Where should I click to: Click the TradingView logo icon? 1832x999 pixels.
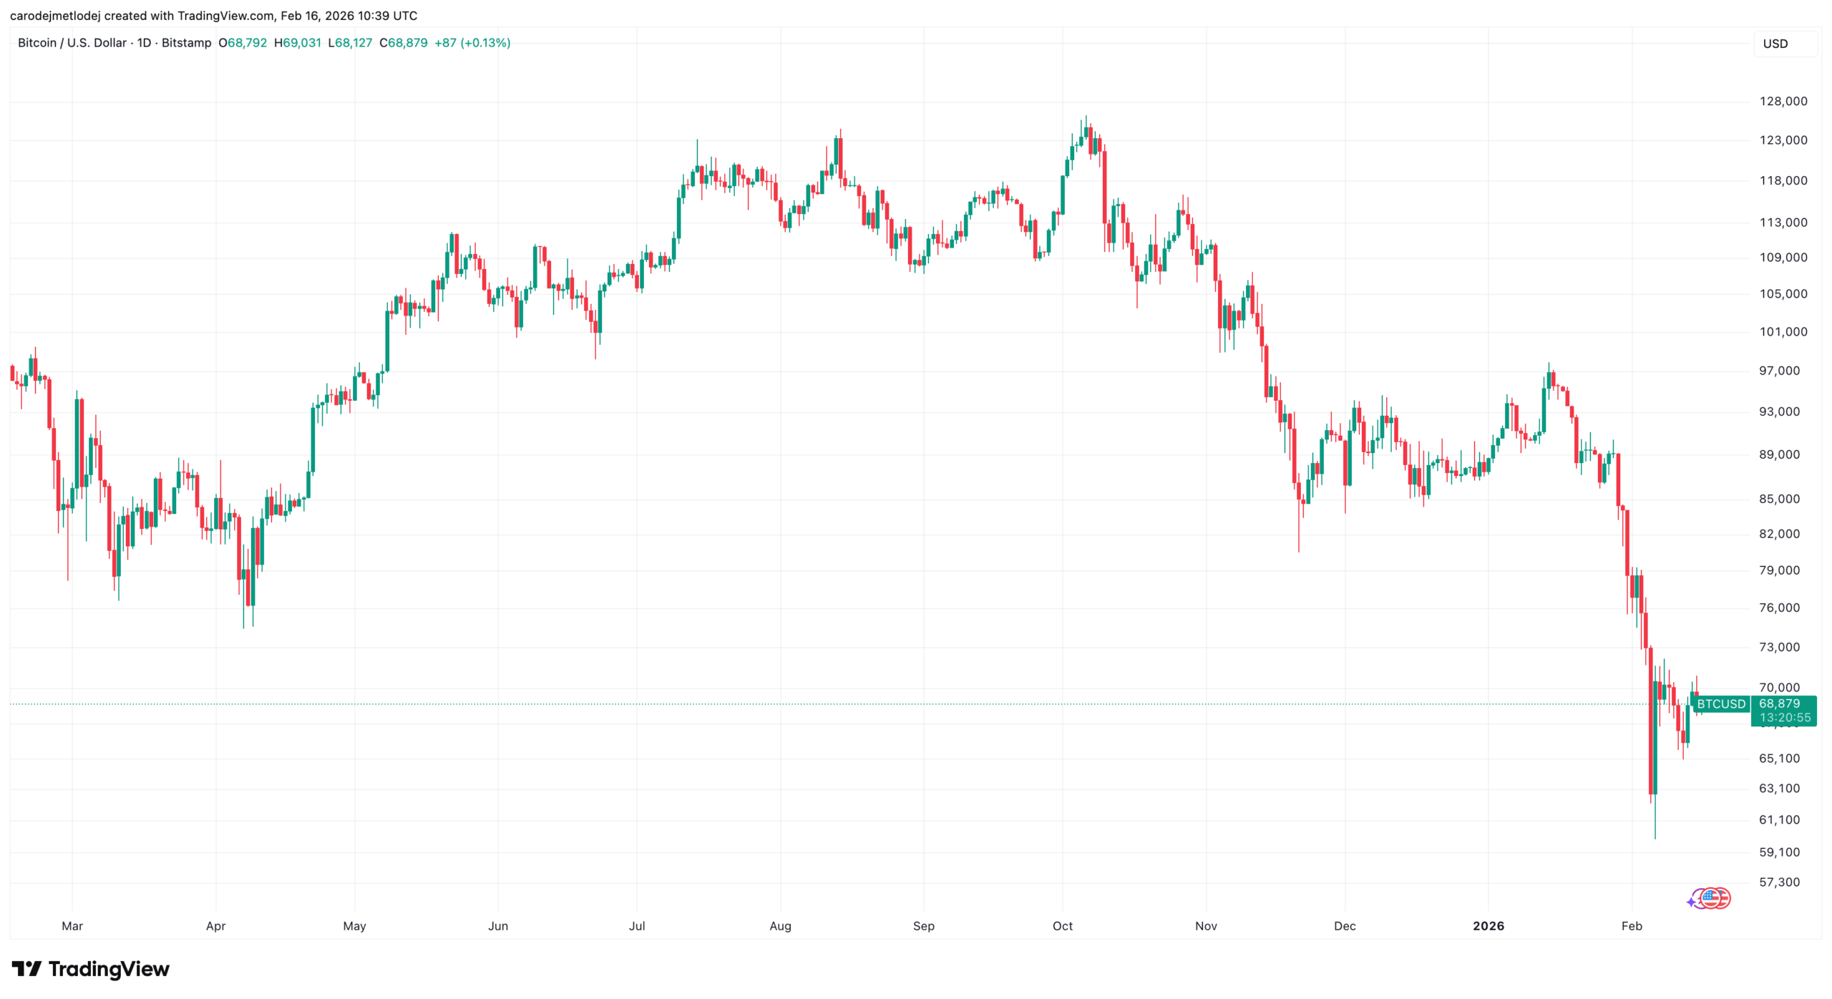point(26,969)
